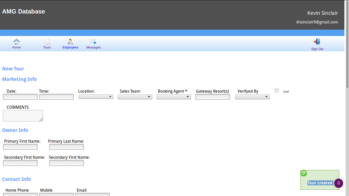Focus the Primary Last Name field
349x196 pixels.
click(66, 147)
